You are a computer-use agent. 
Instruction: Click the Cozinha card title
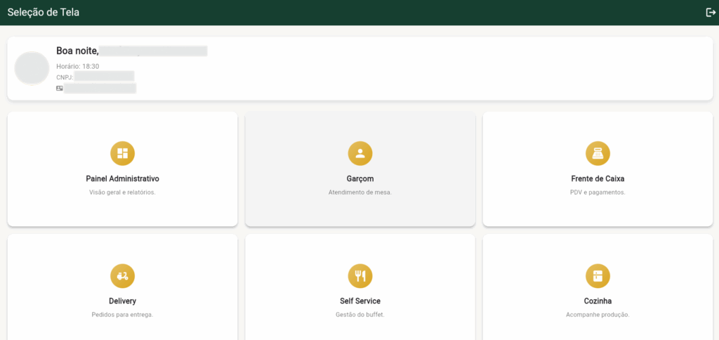pyautogui.click(x=598, y=301)
